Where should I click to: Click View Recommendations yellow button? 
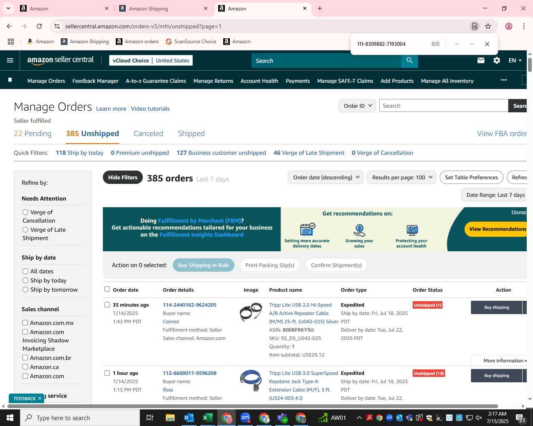tap(496, 229)
